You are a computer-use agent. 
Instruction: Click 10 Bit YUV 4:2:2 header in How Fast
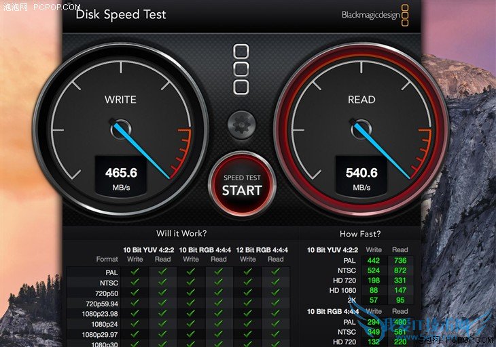coord(332,250)
